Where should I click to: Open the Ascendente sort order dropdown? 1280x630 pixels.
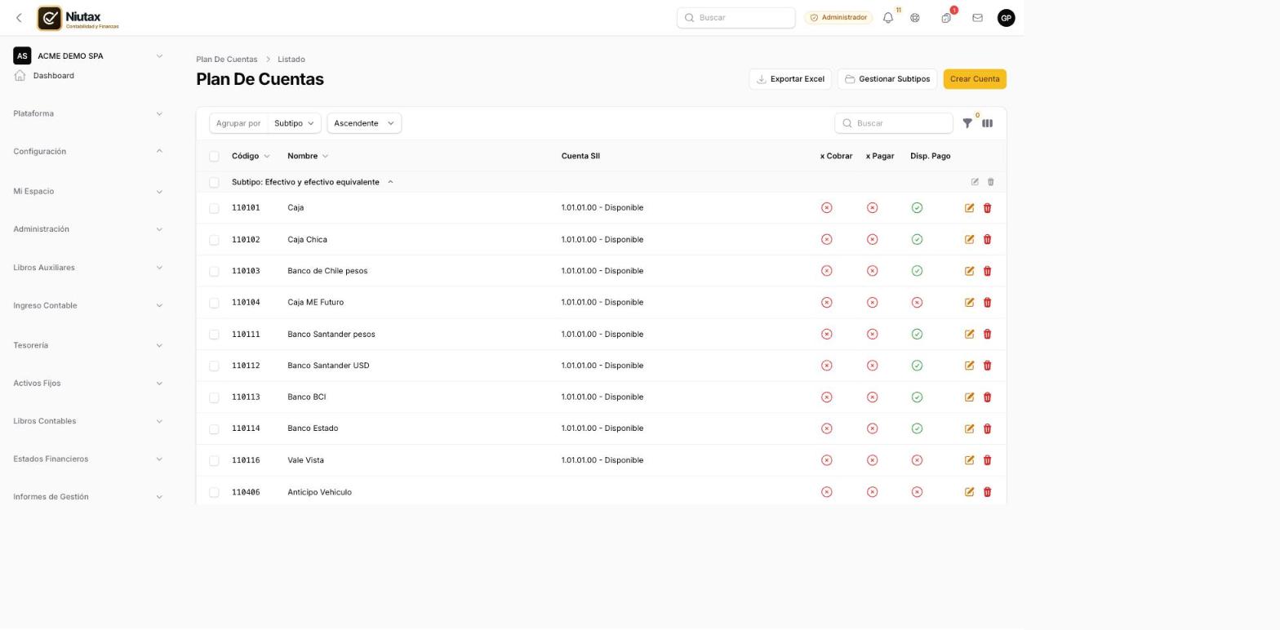[364, 123]
